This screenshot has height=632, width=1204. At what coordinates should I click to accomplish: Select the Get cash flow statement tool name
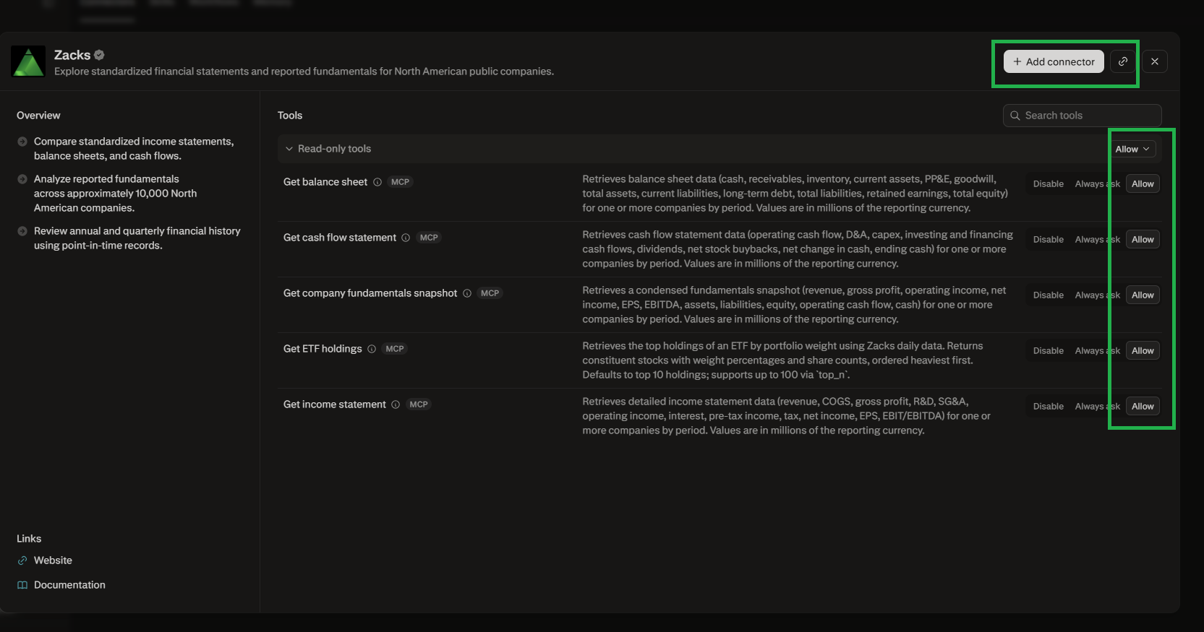(340, 238)
